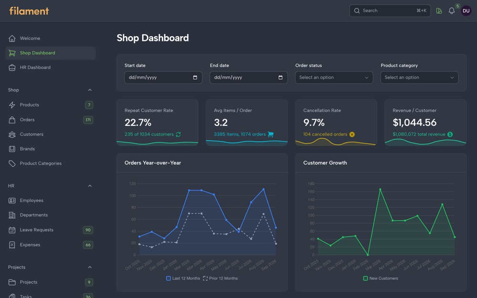Open the Order status dropdown
The width and height of the screenshot is (477, 298).
pos(334,78)
